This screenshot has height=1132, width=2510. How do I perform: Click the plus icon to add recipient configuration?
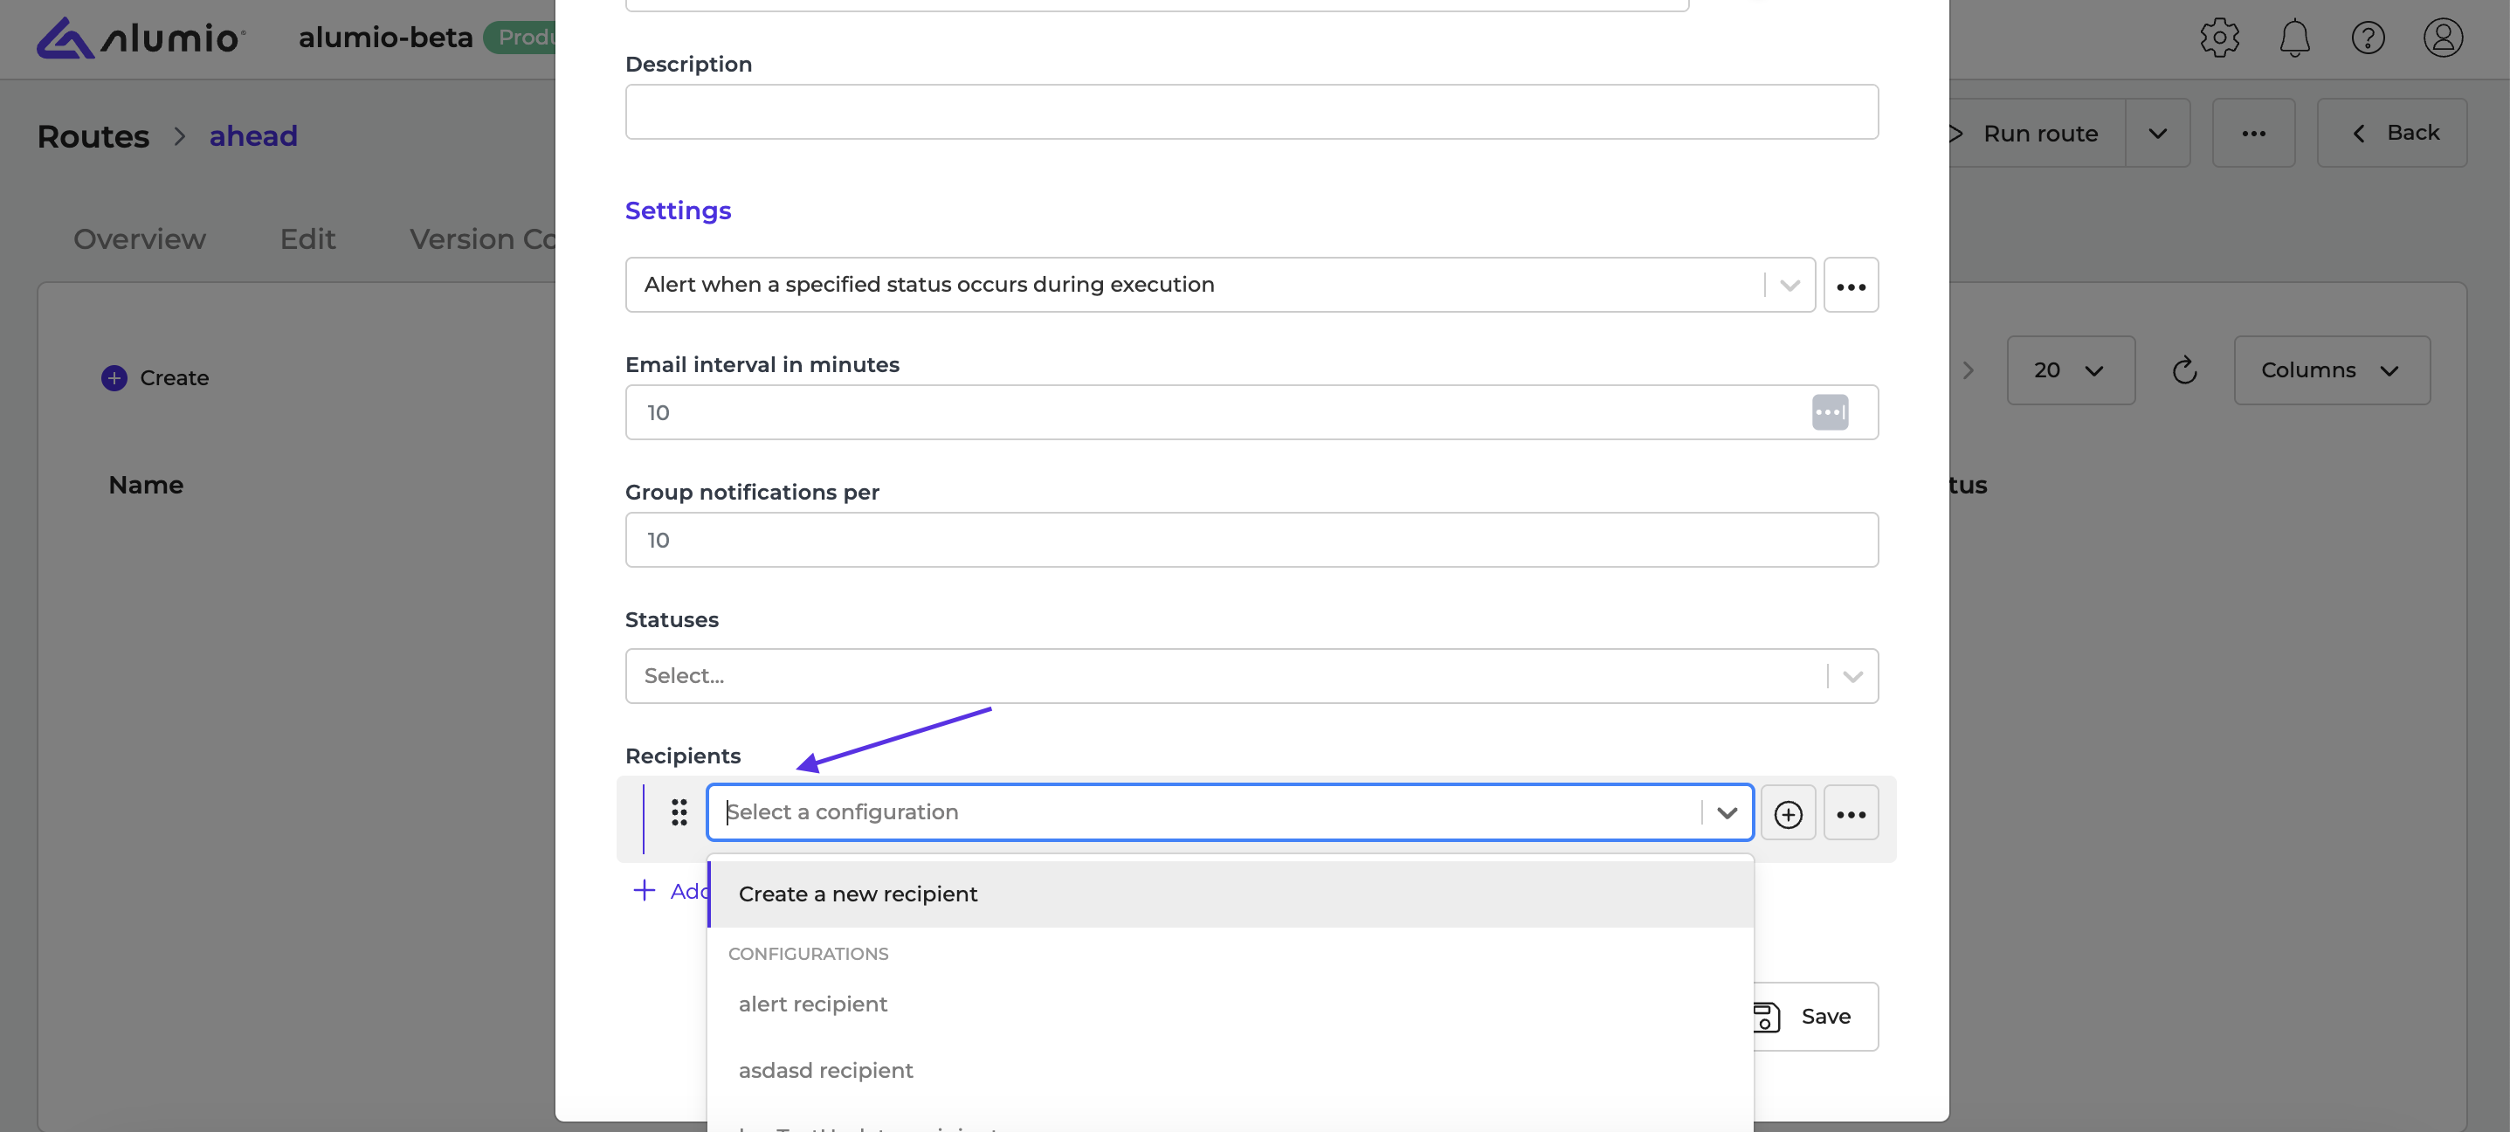[x=1787, y=813]
